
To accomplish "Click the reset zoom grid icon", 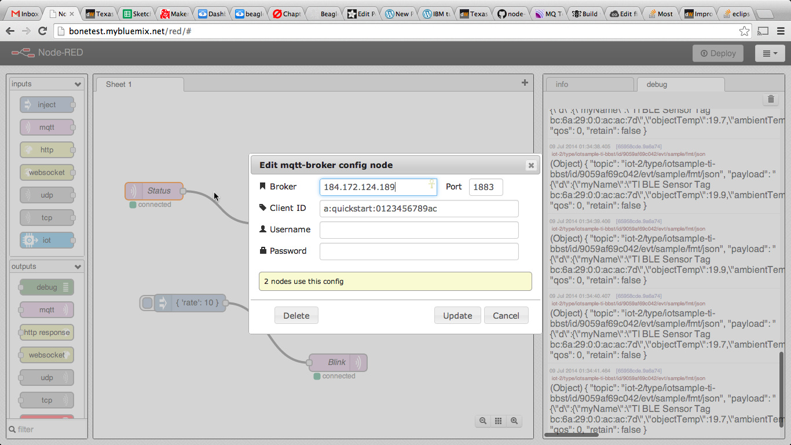I will click(x=498, y=421).
